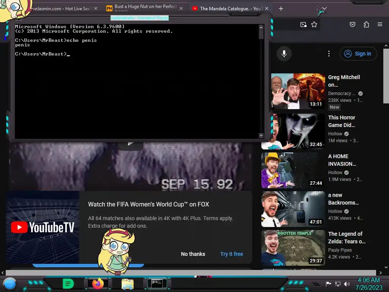Click a new Backrooms... video title
Image resolution: width=389 pixels, height=292 pixels.
[x=343, y=199]
